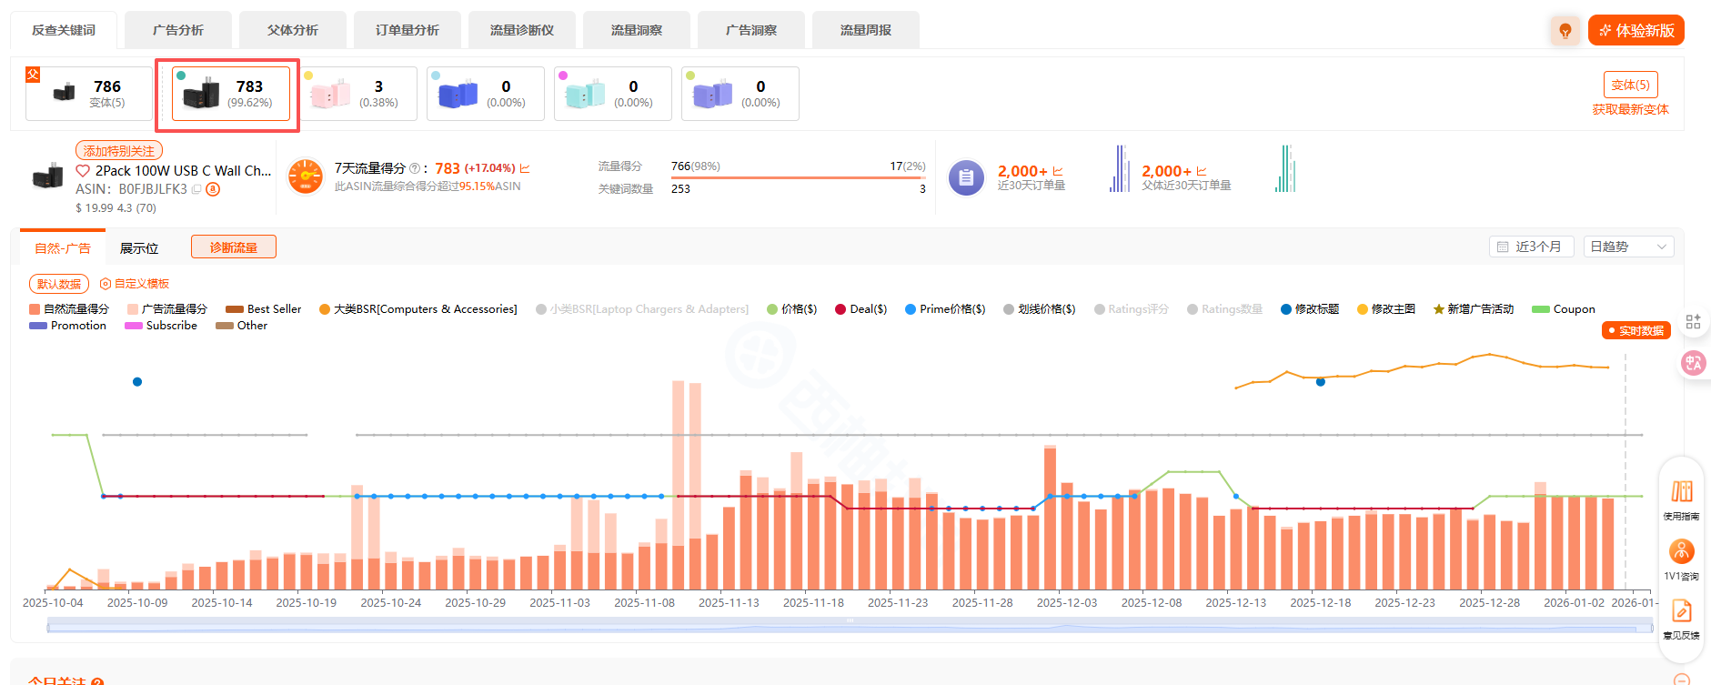Expand the 变体(5) variants list
This screenshot has width=1711, height=685.
pos(1630,85)
